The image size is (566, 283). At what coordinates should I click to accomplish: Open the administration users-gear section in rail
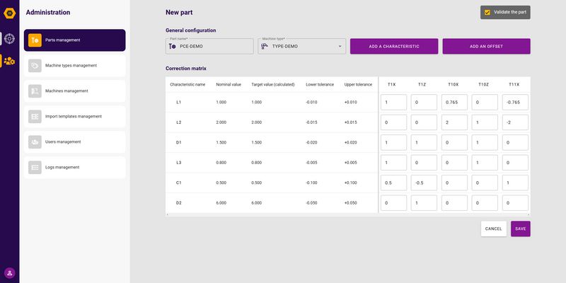(x=9, y=61)
